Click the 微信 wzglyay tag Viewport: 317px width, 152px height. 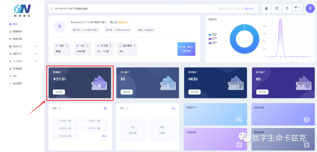[x=146, y=30]
